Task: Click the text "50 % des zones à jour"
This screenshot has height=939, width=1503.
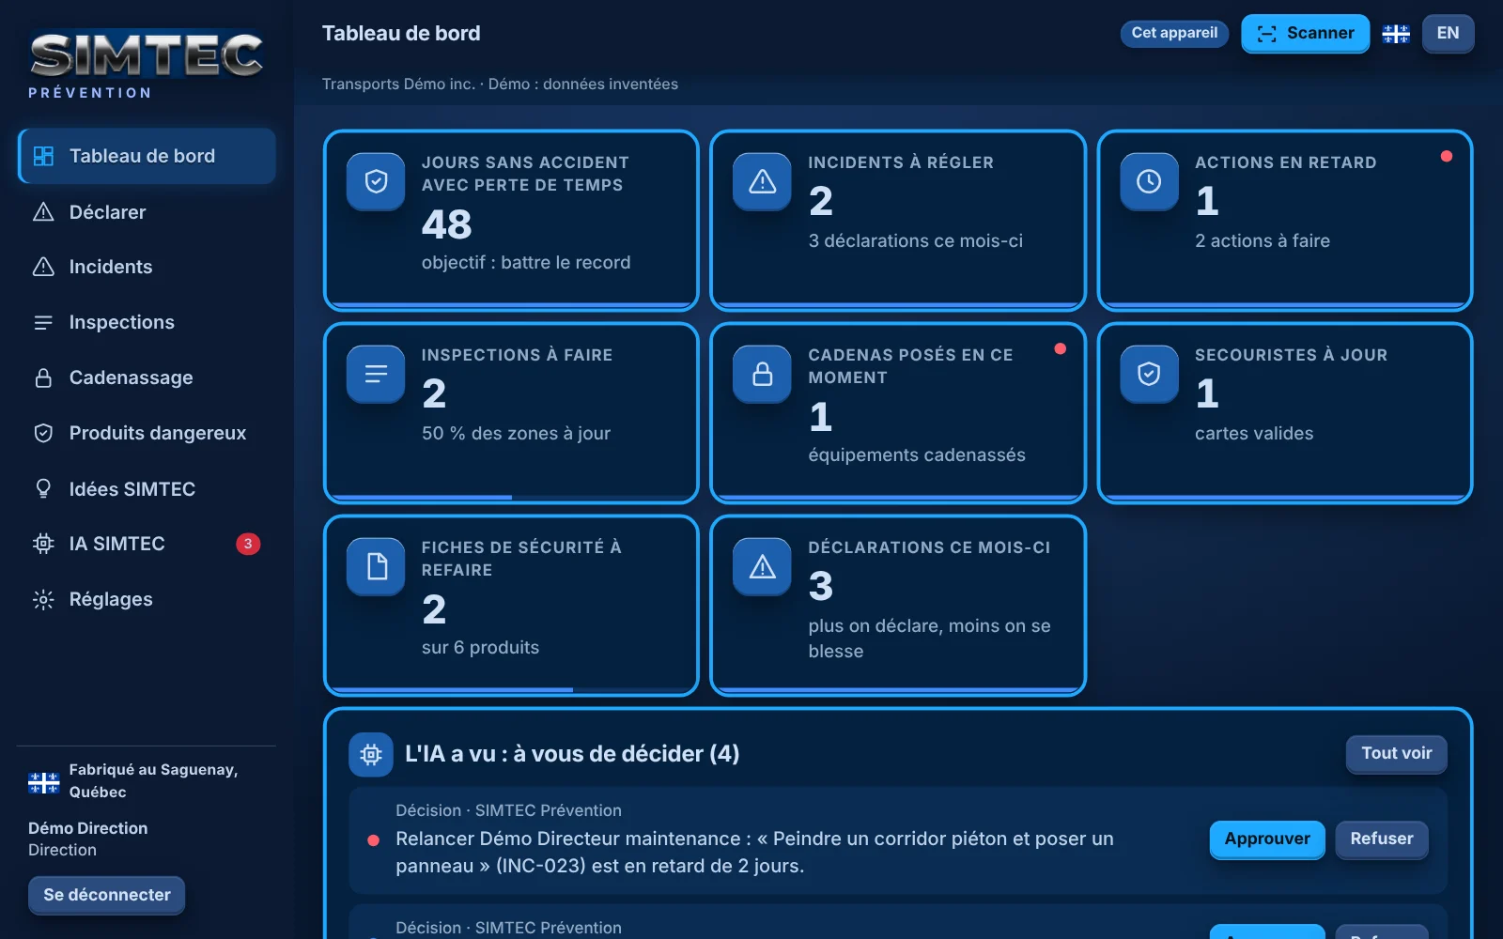Action: 516,434
